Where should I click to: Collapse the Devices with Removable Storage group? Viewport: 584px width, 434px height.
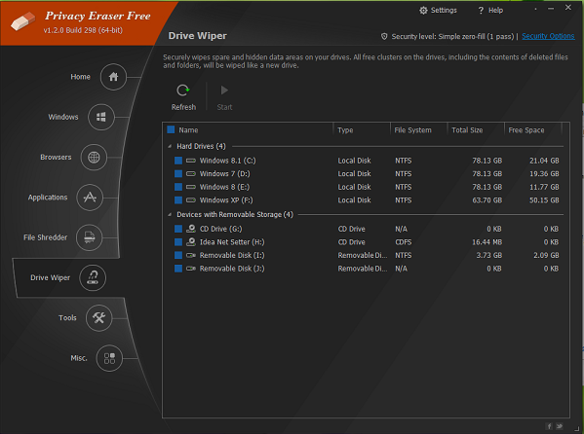(170, 215)
